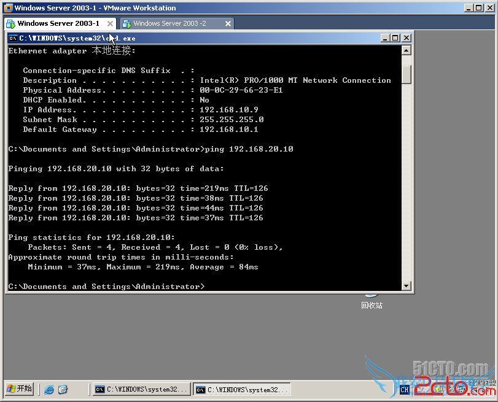The image size is (498, 402).
Task: Click the console vertical scrollbar thumb
Action: (407, 74)
